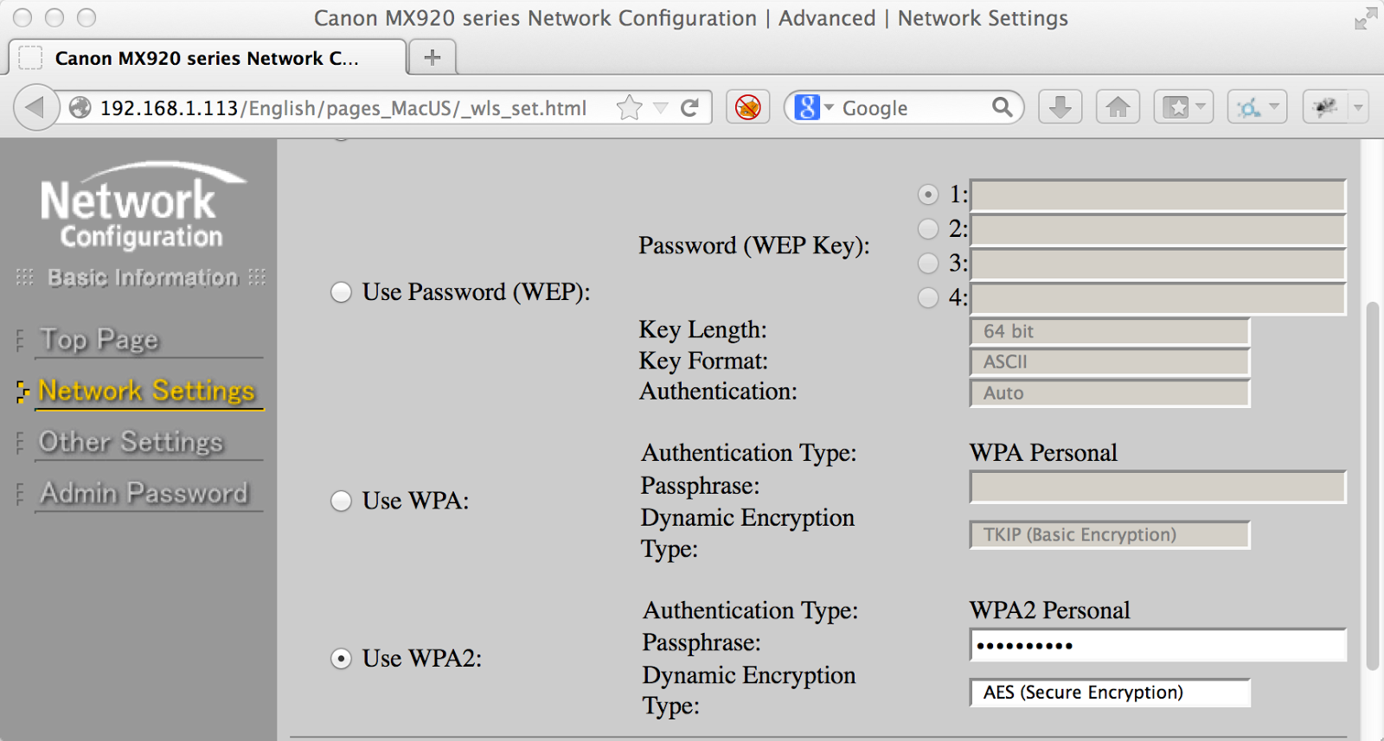This screenshot has height=741, width=1384.
Task: Go to the browser home page icon
Action: (x=1118, y=108)
